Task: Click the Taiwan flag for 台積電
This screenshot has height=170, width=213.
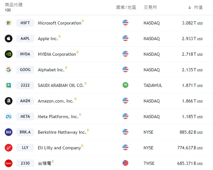Action: (125, 163)
